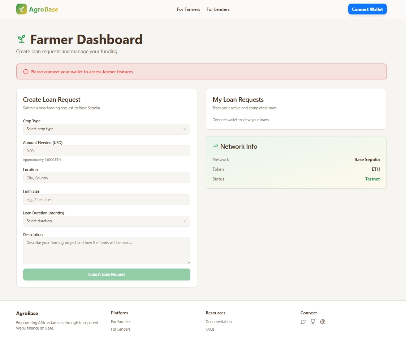Follow the footer For Lenders link
Viewport: 406px width, 340px height.
pos(121,329)
